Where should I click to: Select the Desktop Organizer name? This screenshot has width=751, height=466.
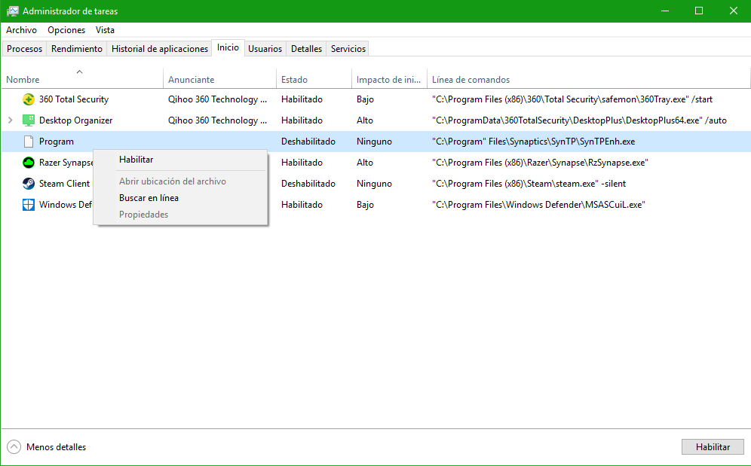[75, 120]
